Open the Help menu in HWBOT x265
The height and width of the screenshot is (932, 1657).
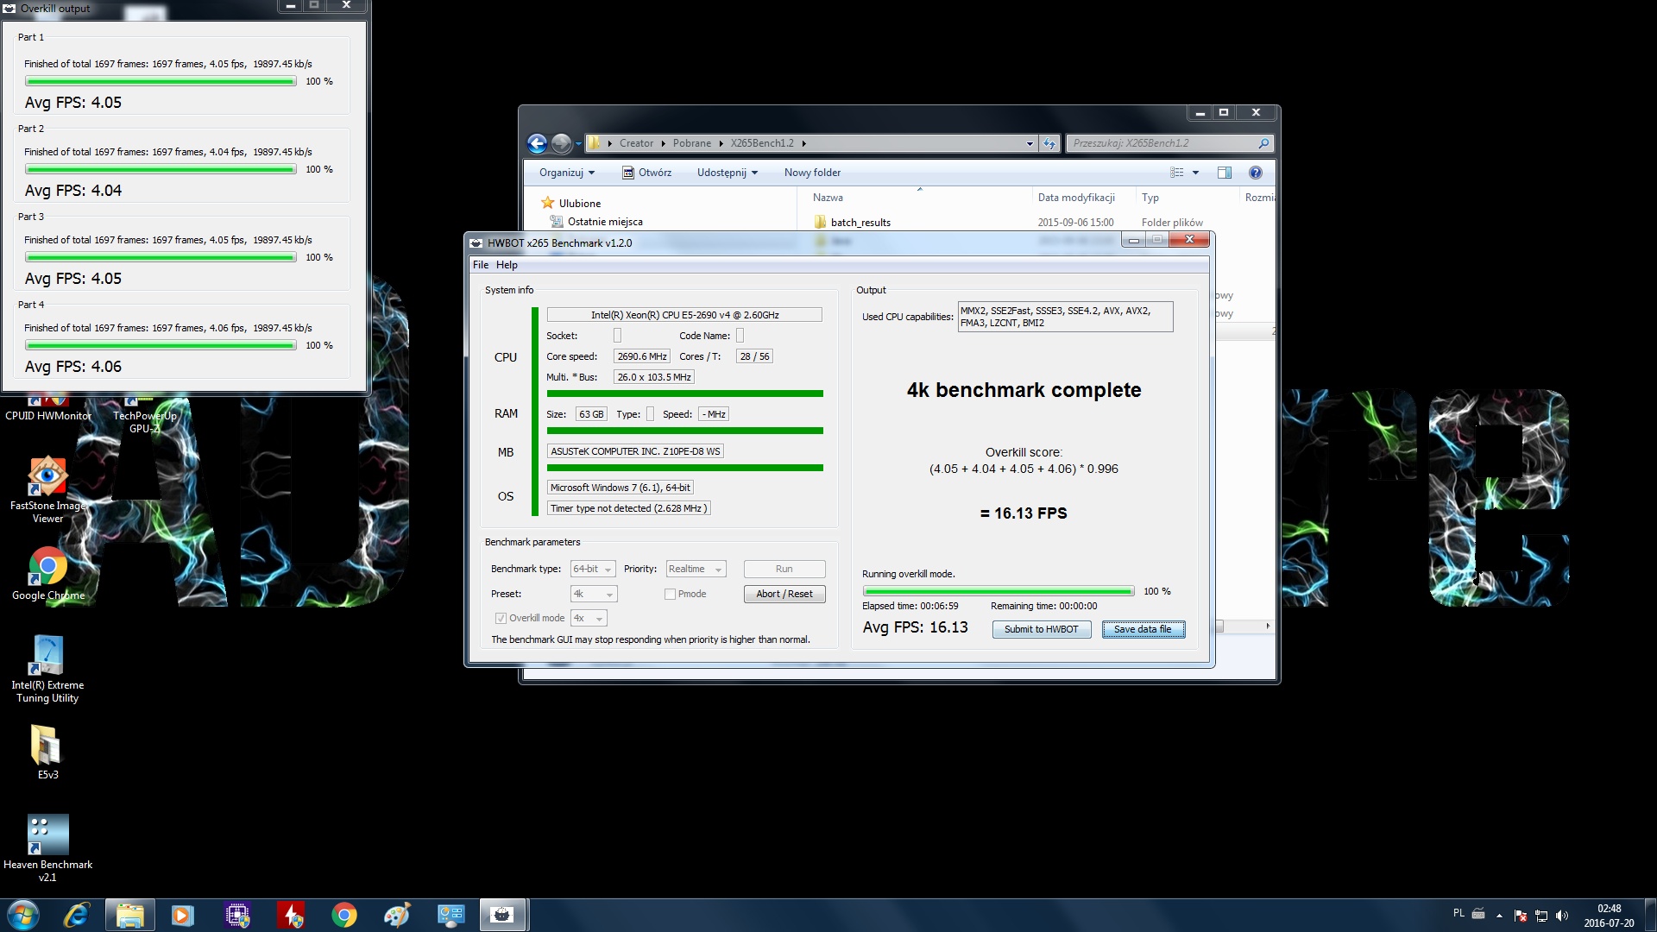[x=507, y=265]
